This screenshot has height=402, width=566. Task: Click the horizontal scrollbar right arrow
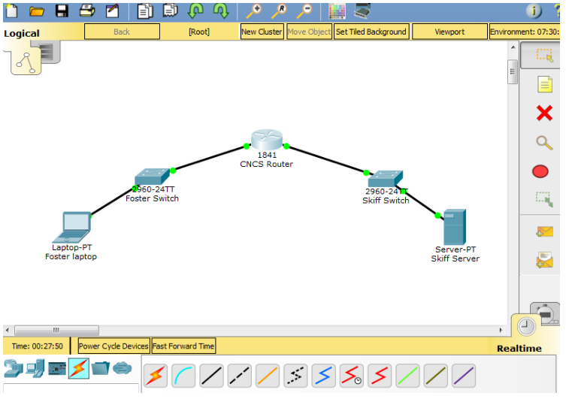[501, 330]
